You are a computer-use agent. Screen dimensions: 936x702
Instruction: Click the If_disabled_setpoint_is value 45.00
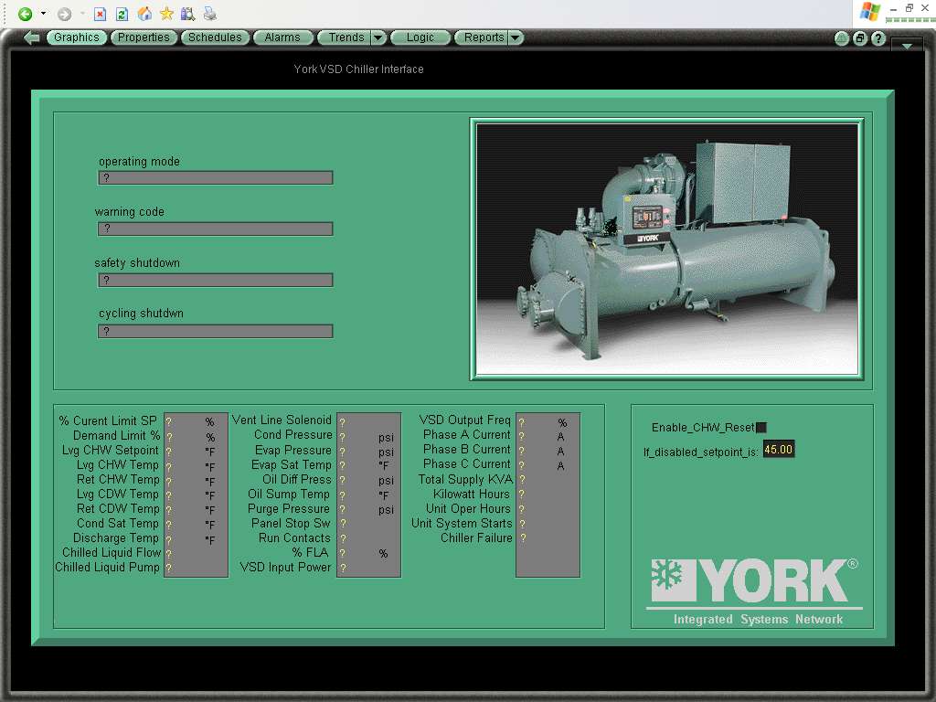coord(779,450)
